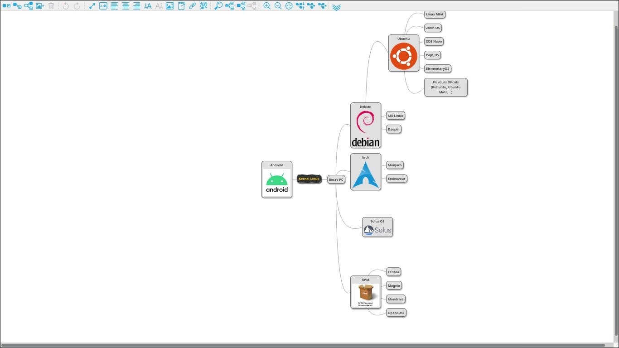This screenshot has height=348, width=619.
Task: Click the Android logo node
Action: (277, 183)
